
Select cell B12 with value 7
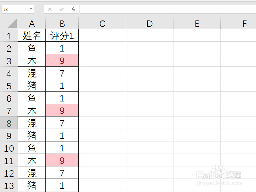(x=62, y=173)
